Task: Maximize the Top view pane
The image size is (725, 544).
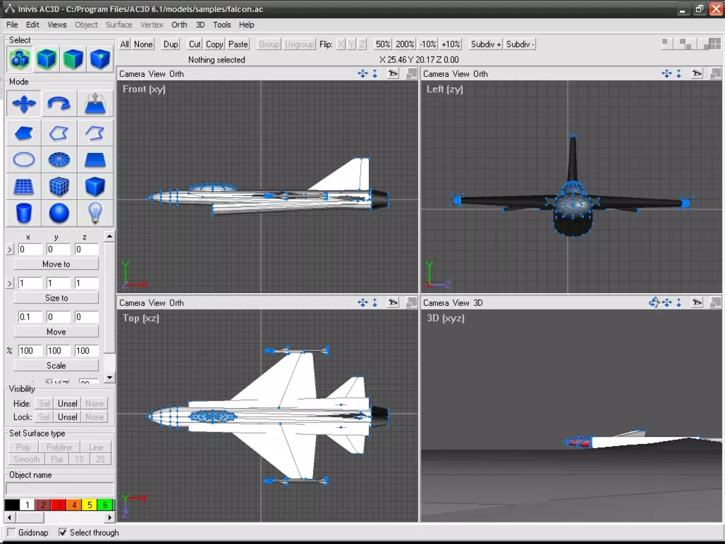Action: click(411, 303)
